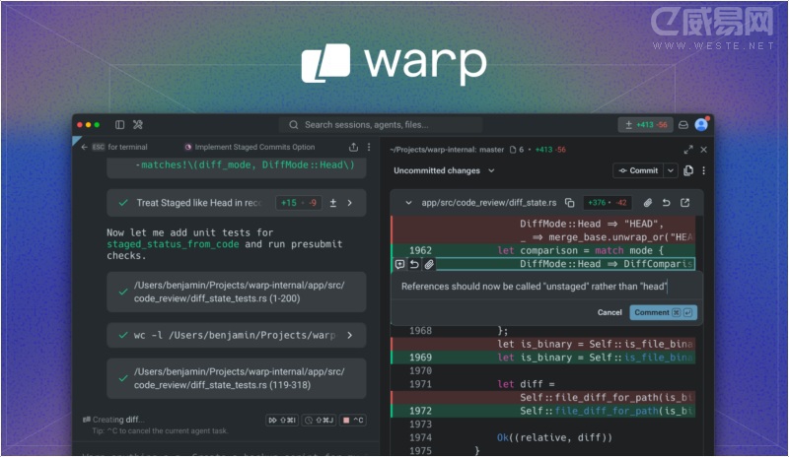
Task: Click the Commit button
Action: point(638,170)
